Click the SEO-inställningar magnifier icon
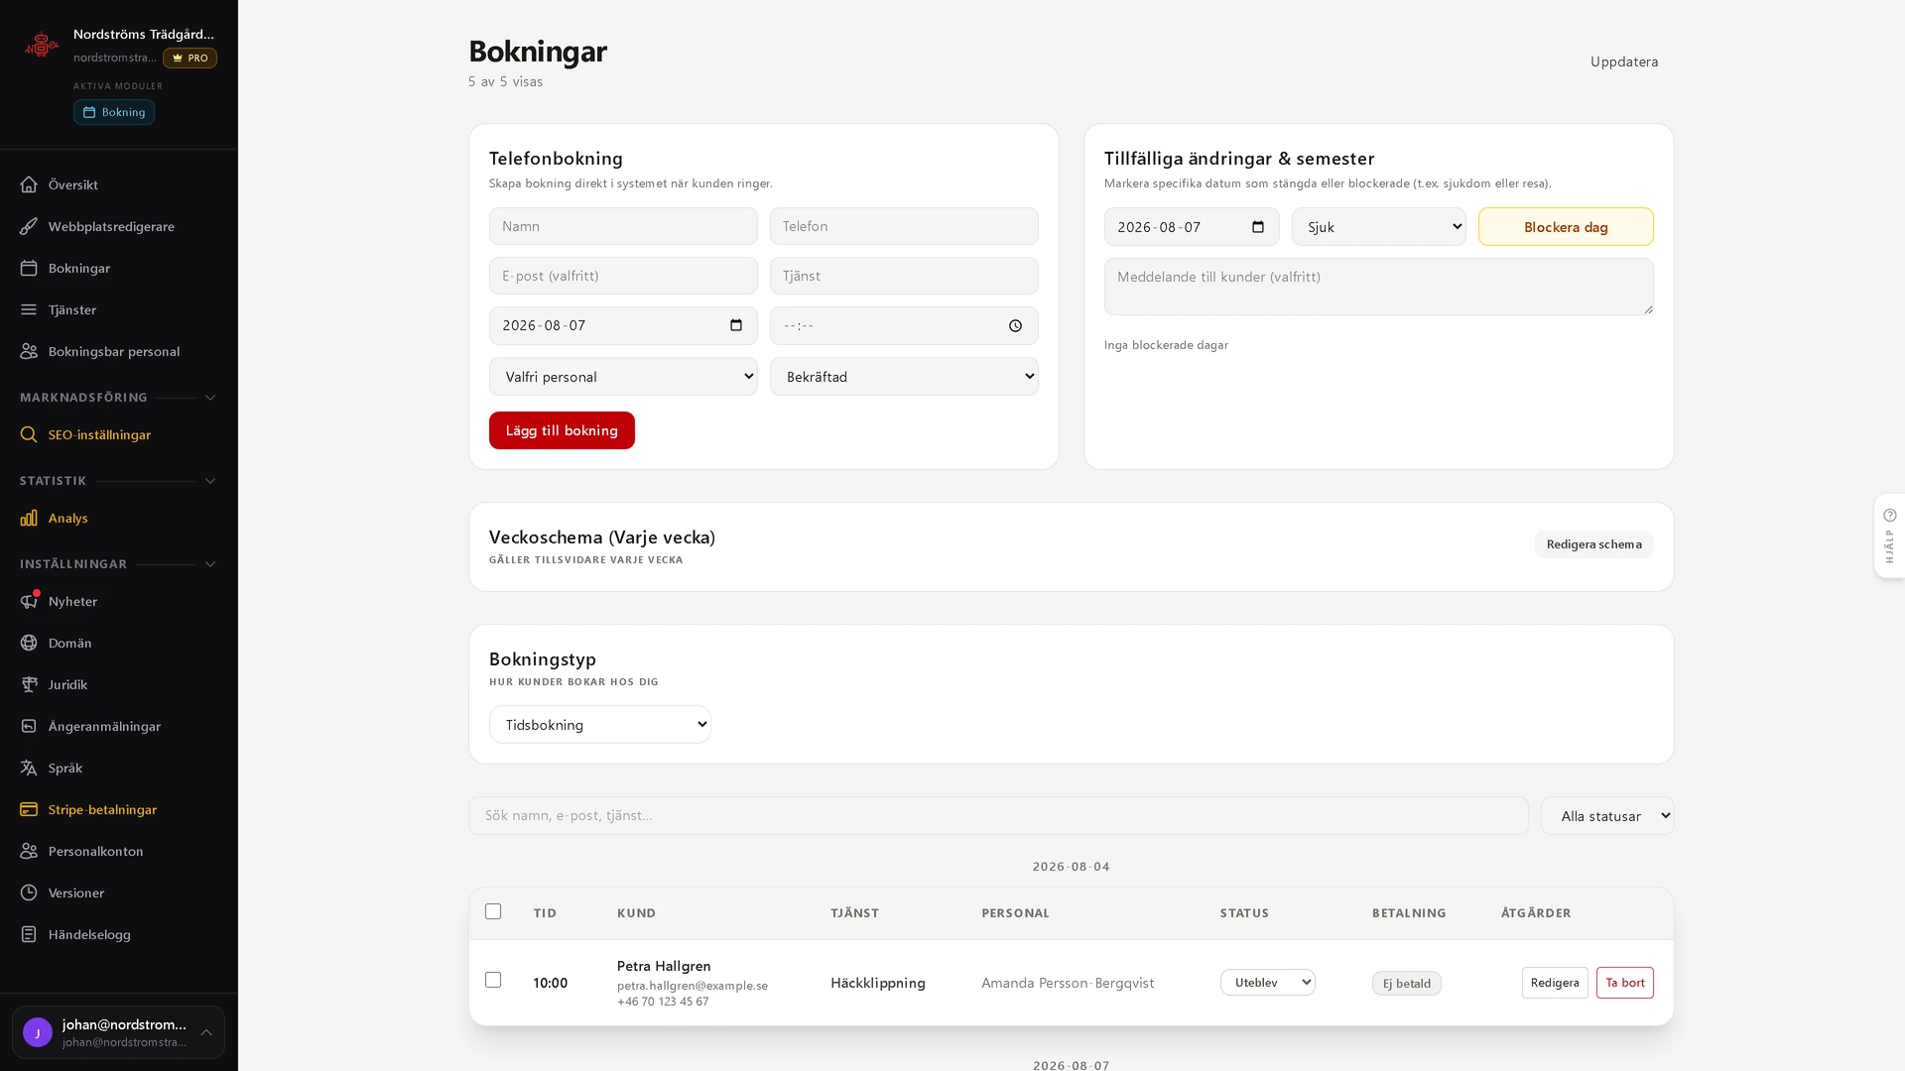This screenshot has width=1905, height=1071. (x=29, y=434)
